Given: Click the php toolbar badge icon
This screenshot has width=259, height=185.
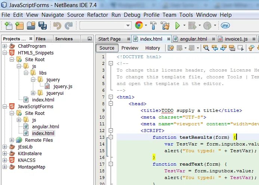Looking at the screenshot, I should click(x=225, y=26).
